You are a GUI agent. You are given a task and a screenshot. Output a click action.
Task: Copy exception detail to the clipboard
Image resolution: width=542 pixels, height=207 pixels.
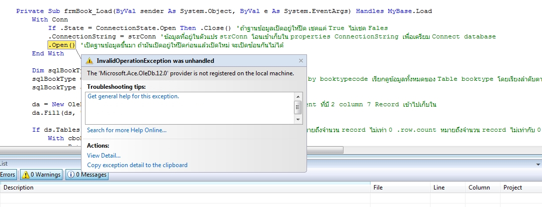(137, 165)
